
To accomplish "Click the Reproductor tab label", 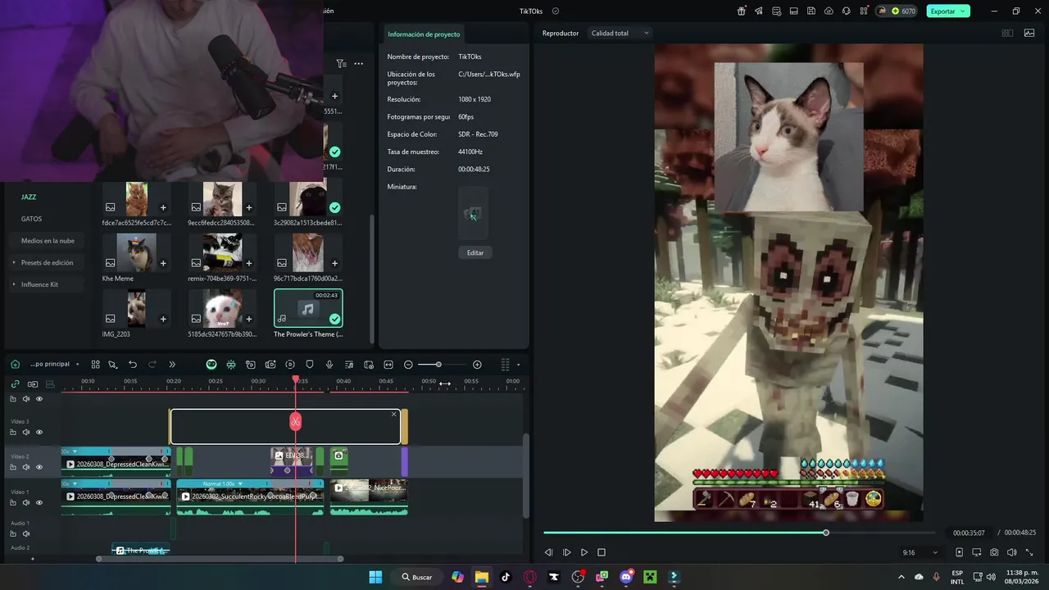I will click(561, 33).
